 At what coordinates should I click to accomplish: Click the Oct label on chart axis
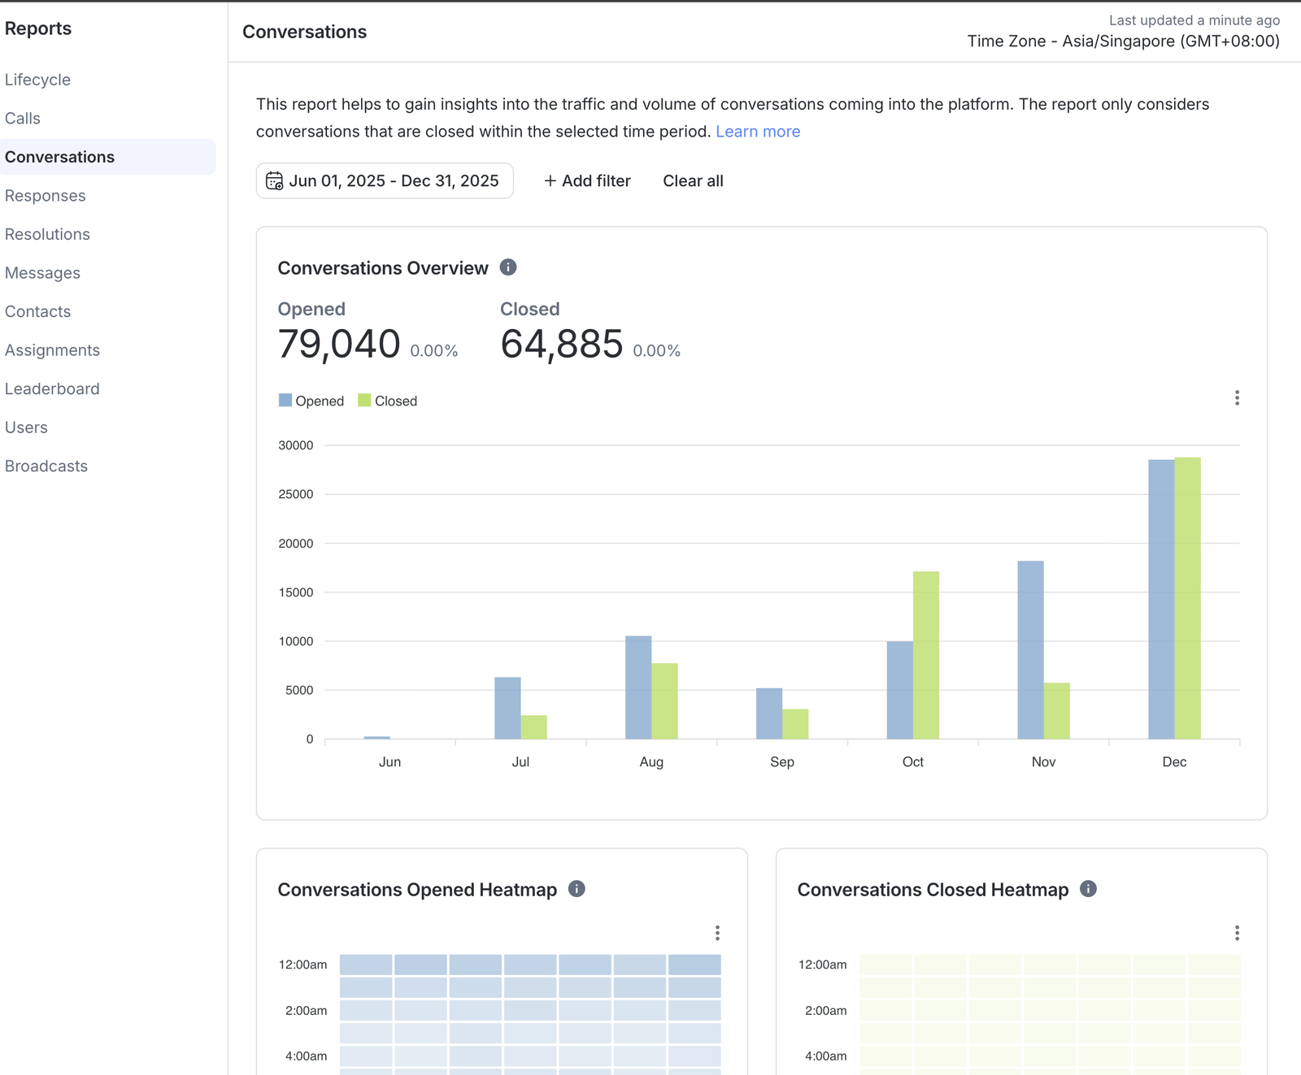pyautogui.click(x=912, y=762)
